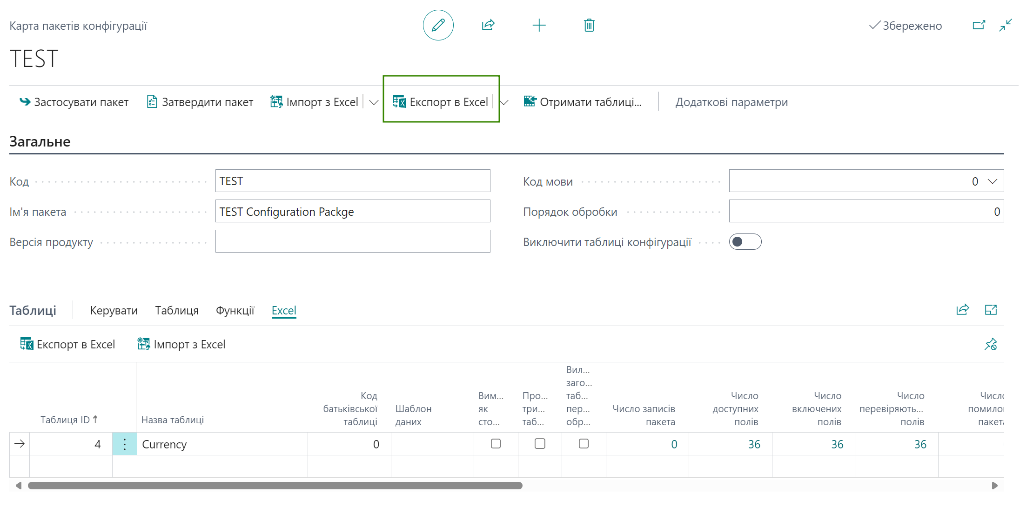Click the Currency table name cell

coord(222,444)
